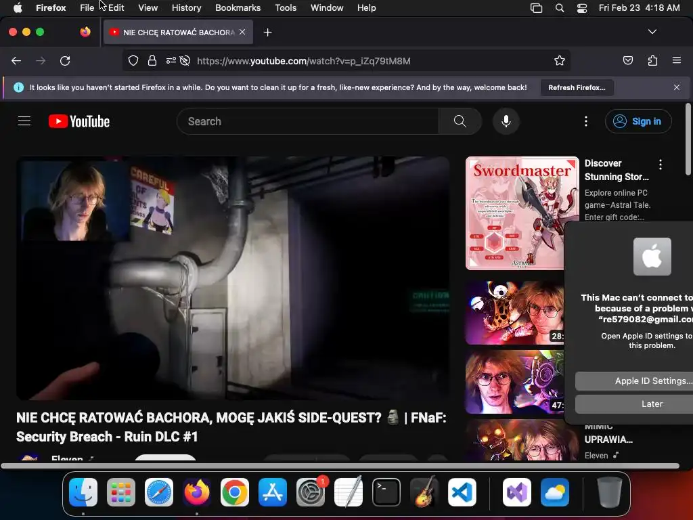The image size is (693, 520).
Task: Open Visual Studio Code from the dock
Action: tap(462, 492)
